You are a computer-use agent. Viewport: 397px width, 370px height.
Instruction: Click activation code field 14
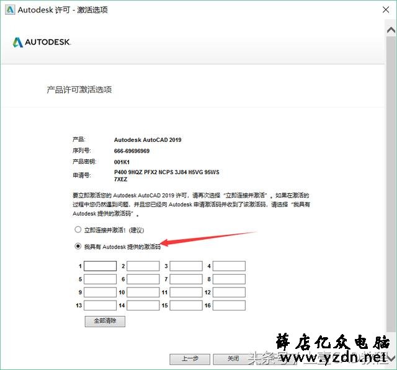tap(143, 306)
